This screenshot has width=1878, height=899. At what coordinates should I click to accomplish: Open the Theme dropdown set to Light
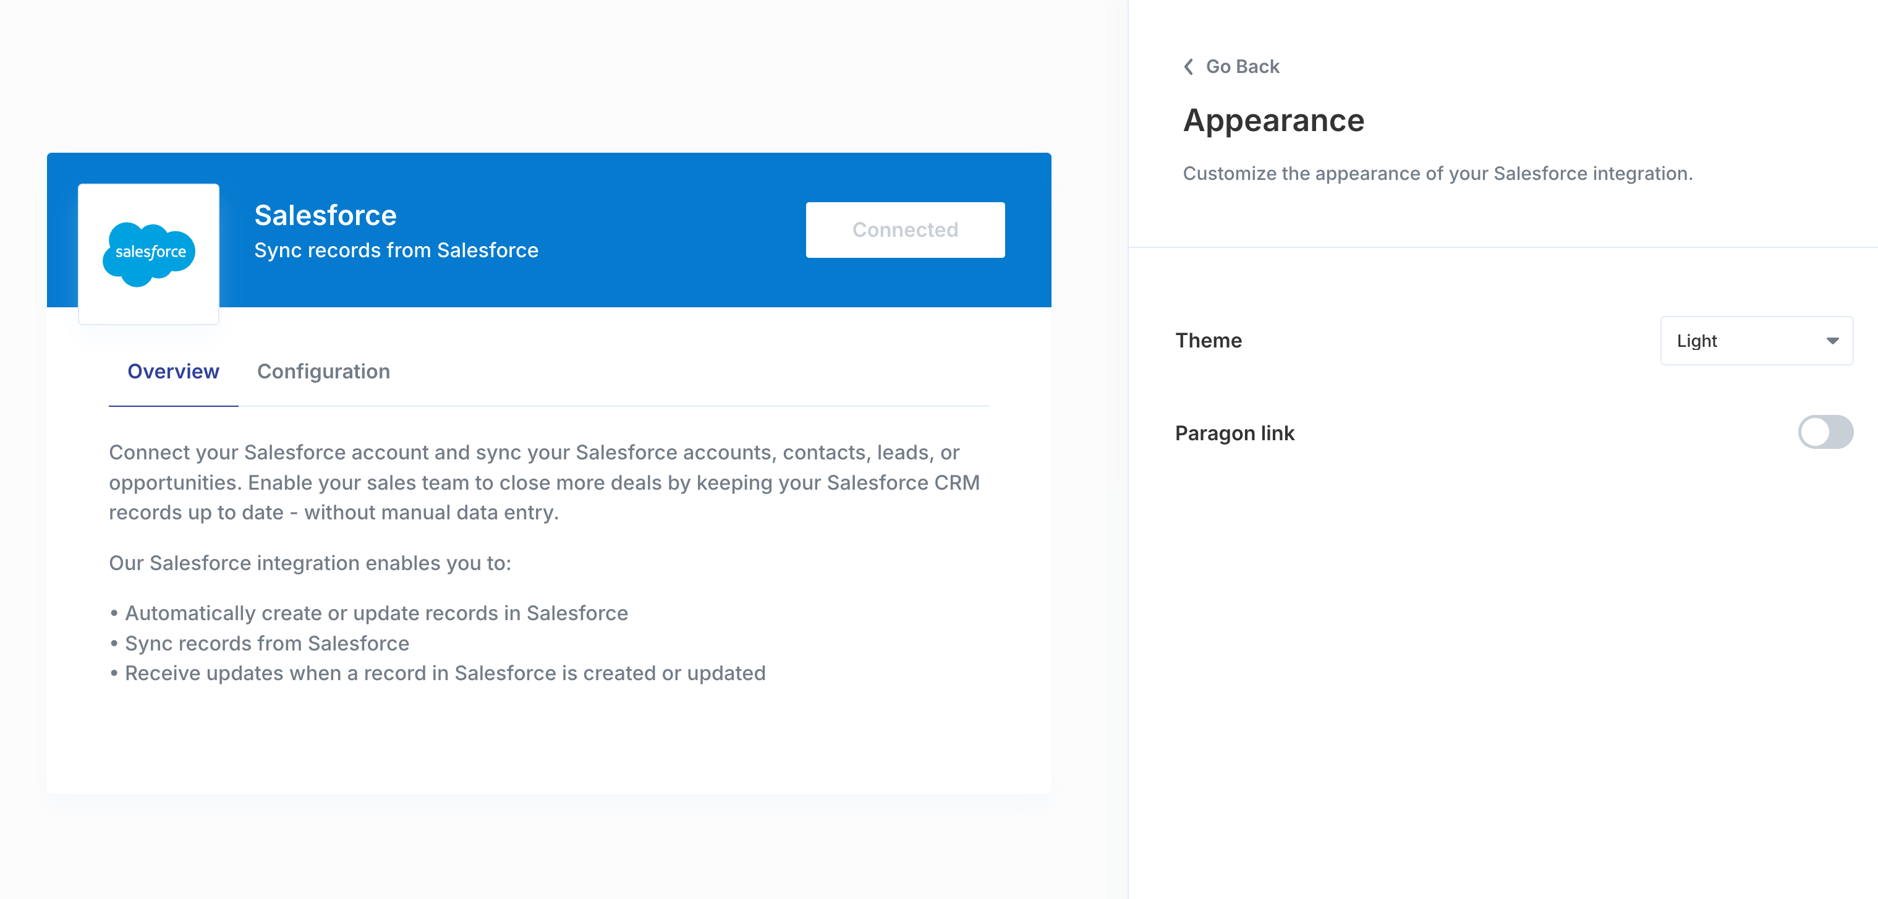(1756, 341)
